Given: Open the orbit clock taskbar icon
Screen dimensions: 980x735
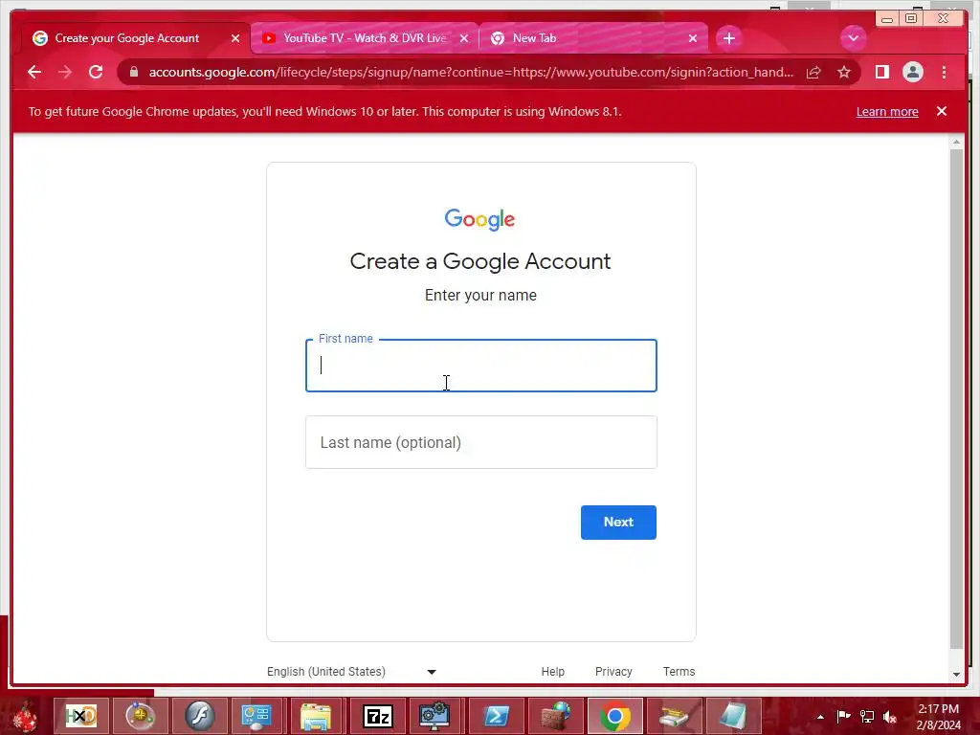Looking at the screenshot, I should point(140,716).
